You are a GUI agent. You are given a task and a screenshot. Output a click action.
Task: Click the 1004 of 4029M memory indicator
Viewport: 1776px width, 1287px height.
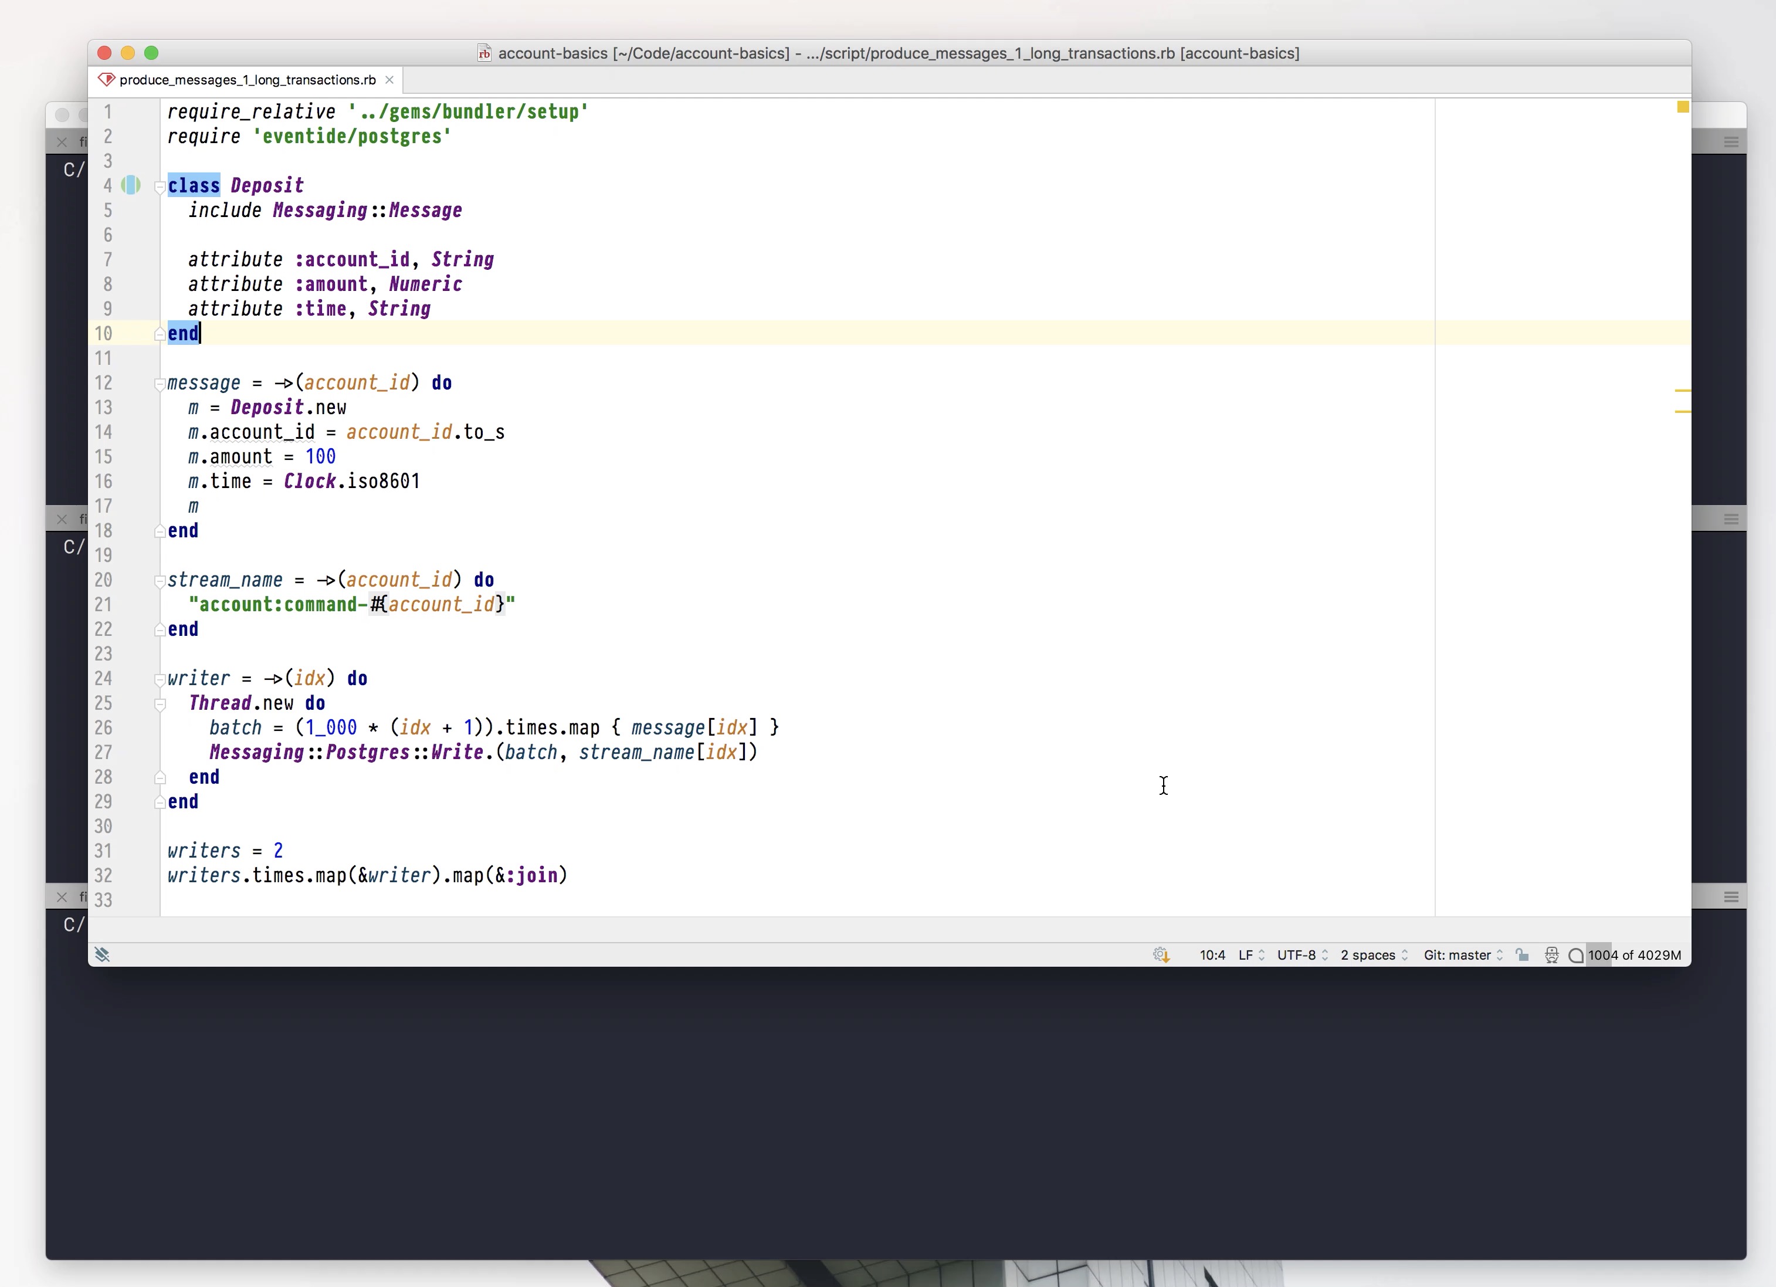[1634, 955]
